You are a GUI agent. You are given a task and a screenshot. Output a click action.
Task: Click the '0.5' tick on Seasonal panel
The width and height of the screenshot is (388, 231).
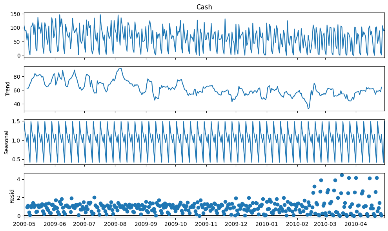16,160
